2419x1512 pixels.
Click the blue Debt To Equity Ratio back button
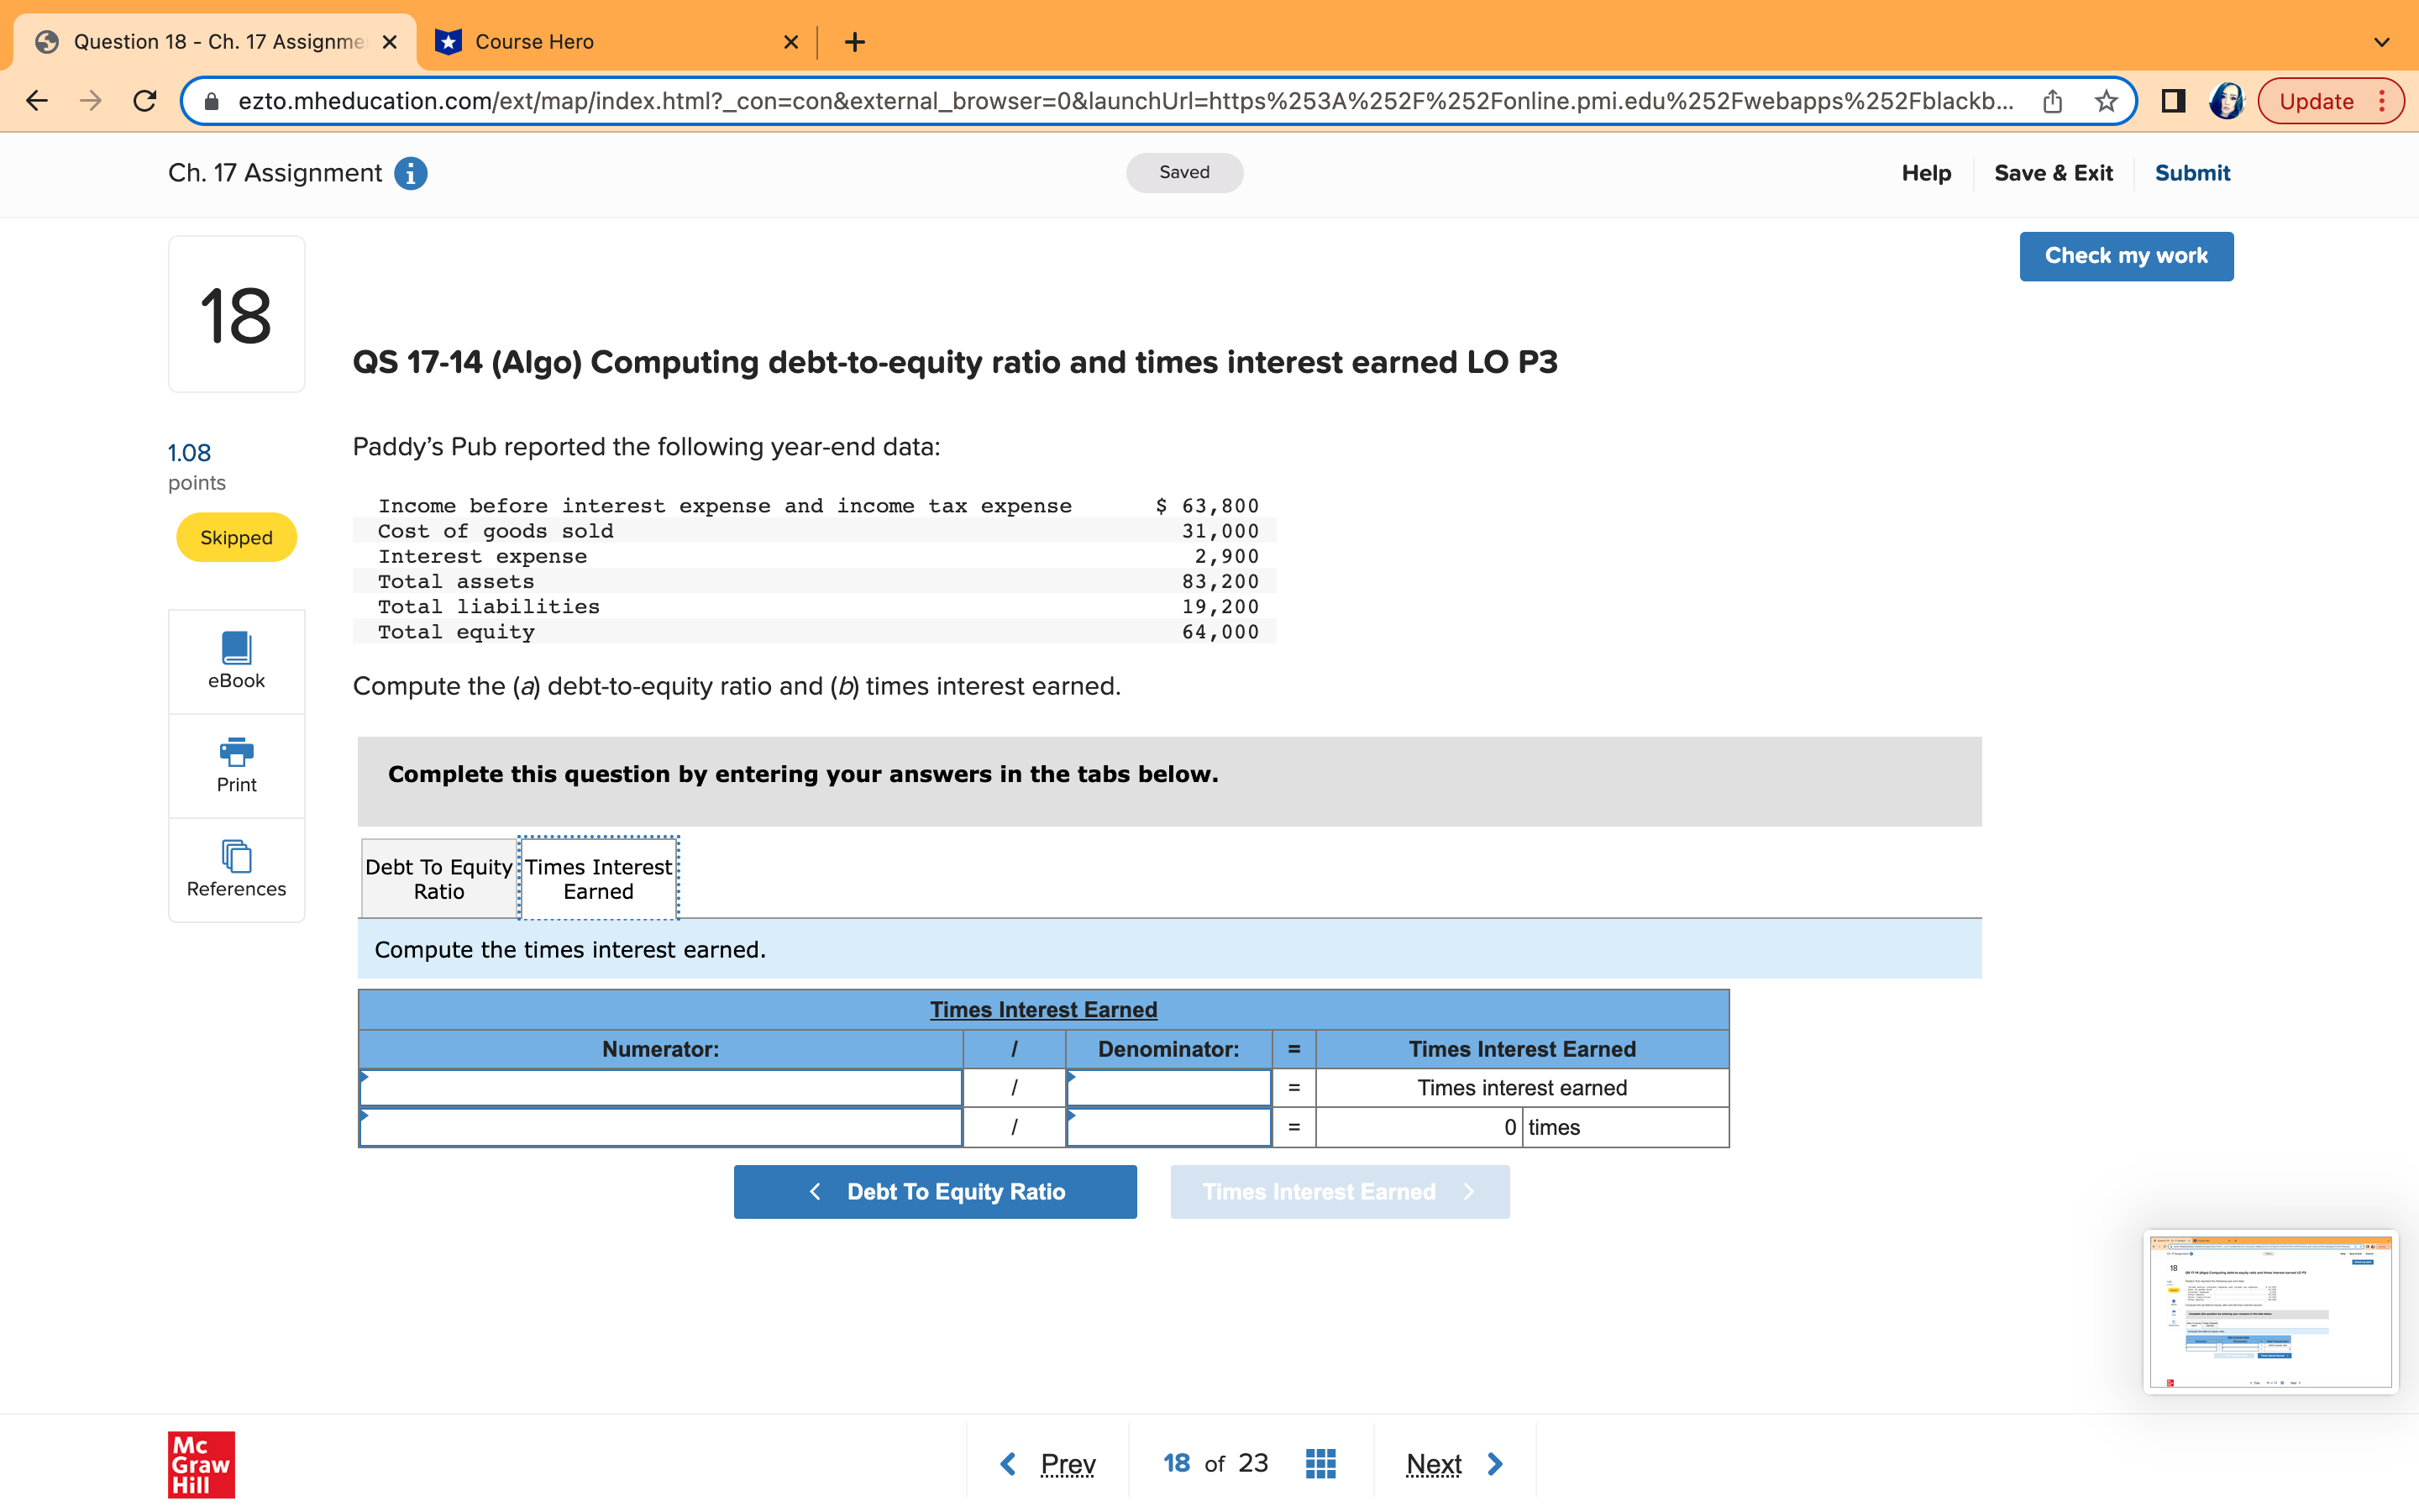click(935, 1191)
